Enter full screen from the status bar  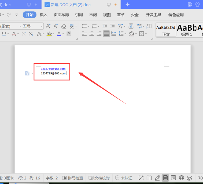141,178
